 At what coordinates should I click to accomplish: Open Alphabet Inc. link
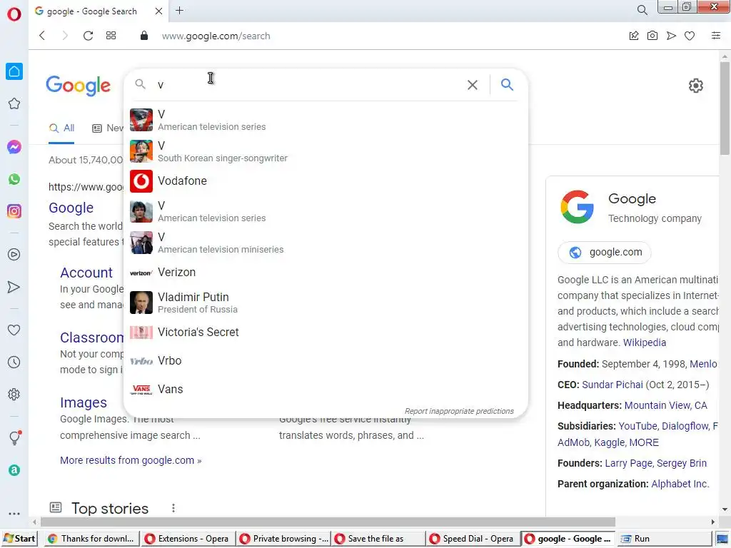coord(680,484)
